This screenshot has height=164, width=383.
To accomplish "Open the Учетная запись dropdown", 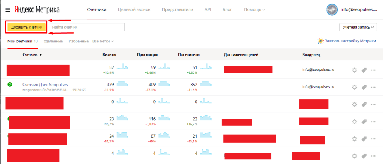I will coord(358,27).
